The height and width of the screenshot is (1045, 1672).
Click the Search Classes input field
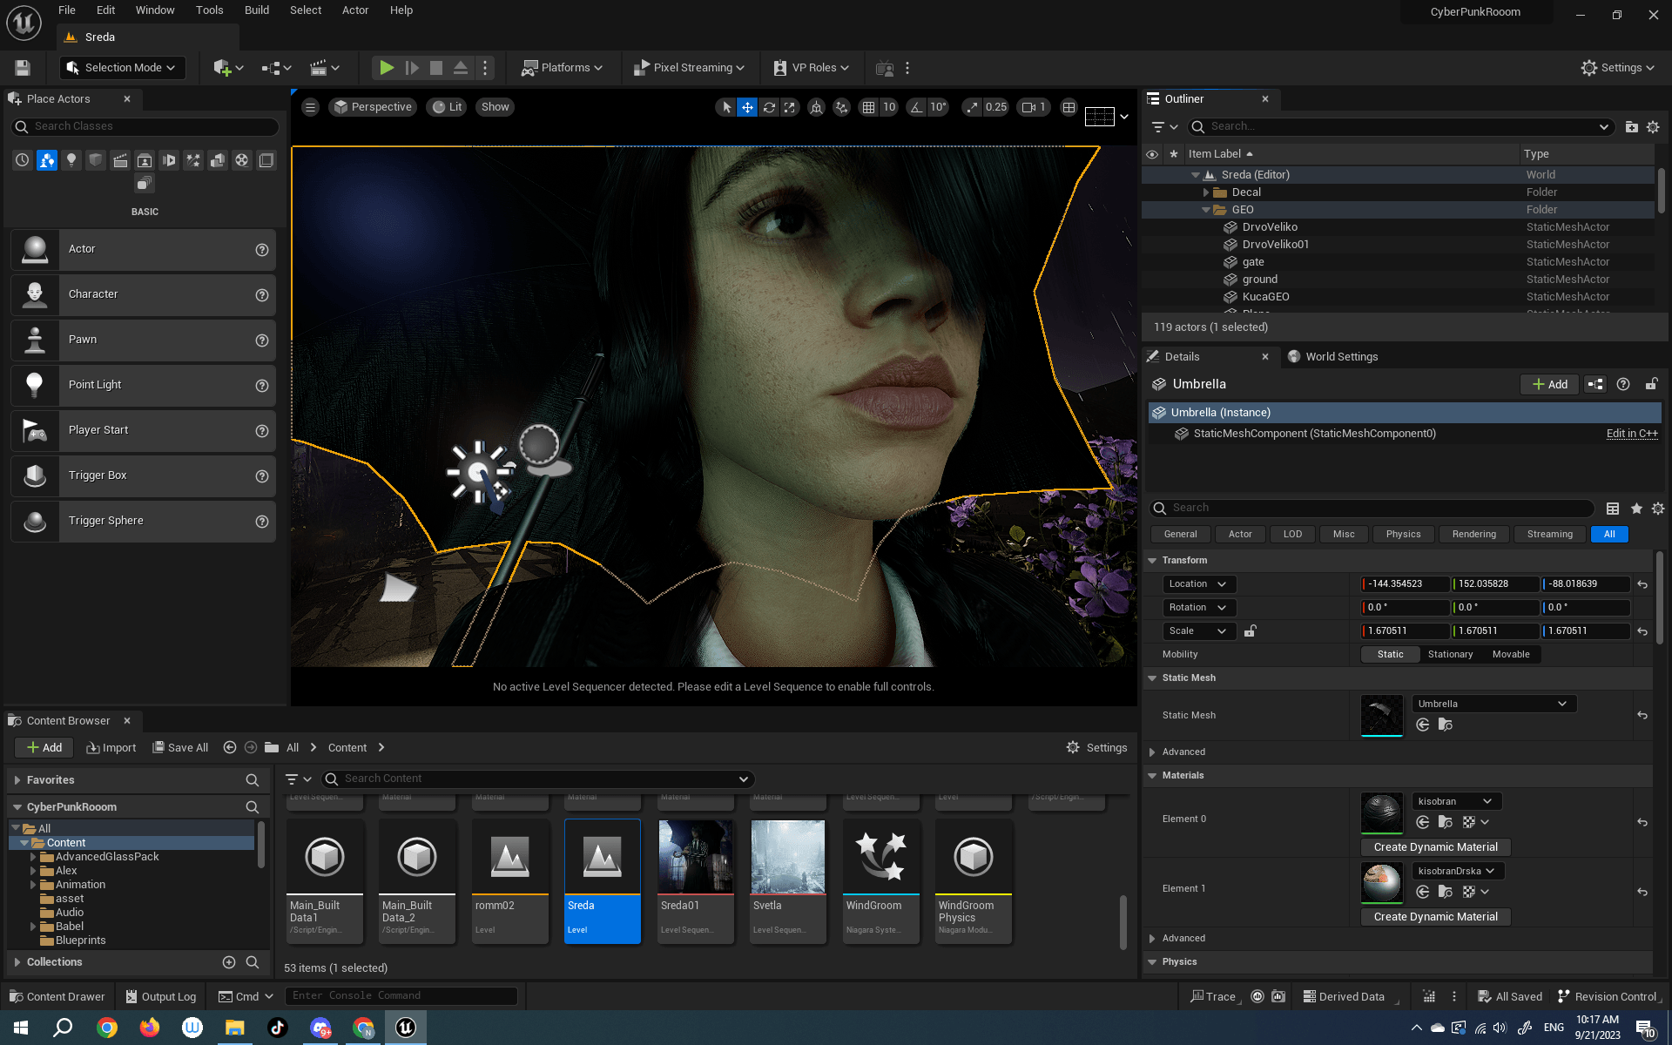click(145, 126)
